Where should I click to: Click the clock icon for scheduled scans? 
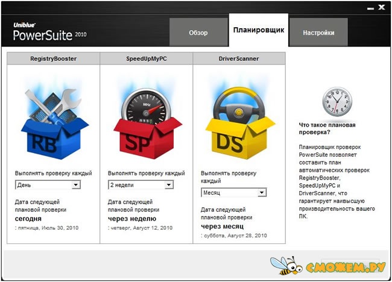(x=337, y=101)
